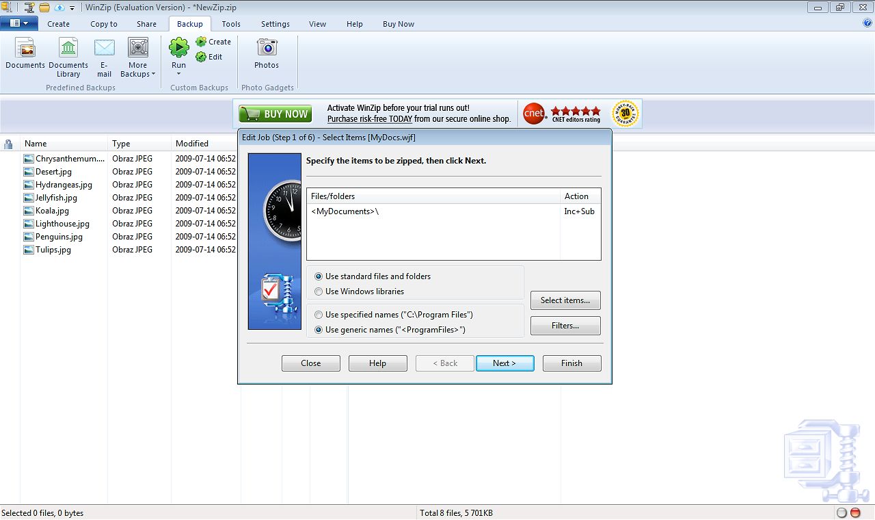Select Use specified names option
Screen dimensions: 875x520
[393, 315]
